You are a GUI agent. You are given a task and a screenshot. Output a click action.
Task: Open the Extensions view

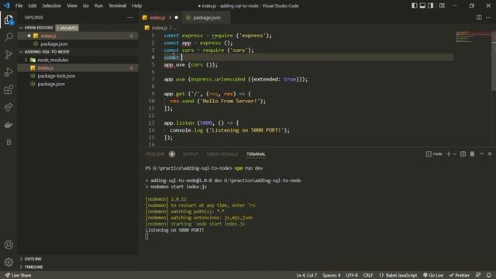[x=9, y=90]
